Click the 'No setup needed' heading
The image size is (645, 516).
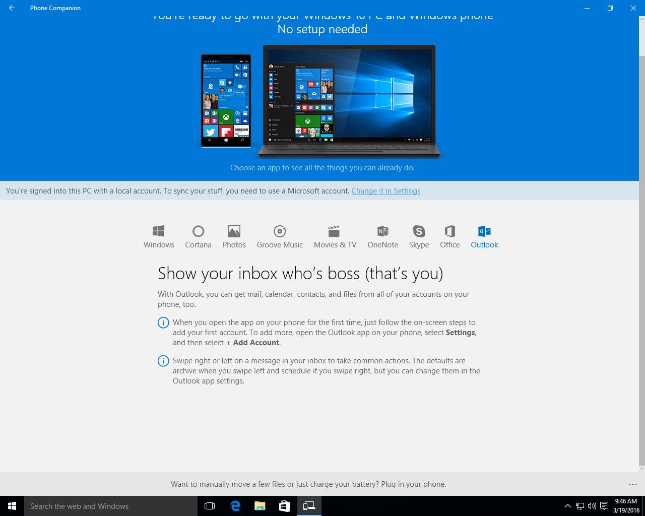[x=322, y=29]
